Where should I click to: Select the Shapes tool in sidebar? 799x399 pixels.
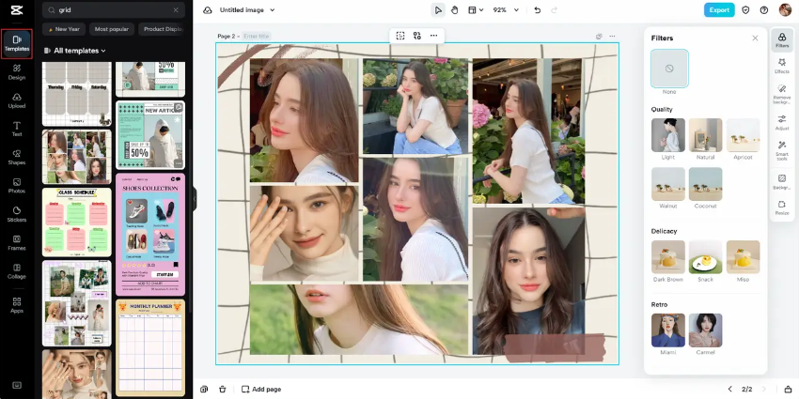tap(17, 156)
